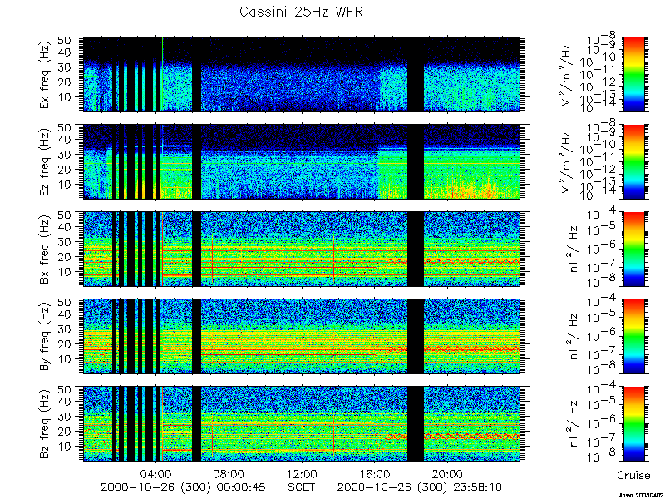Select the Ex freq (Hz) axis label
665x499 pixels.
click(x=46, y=74)
